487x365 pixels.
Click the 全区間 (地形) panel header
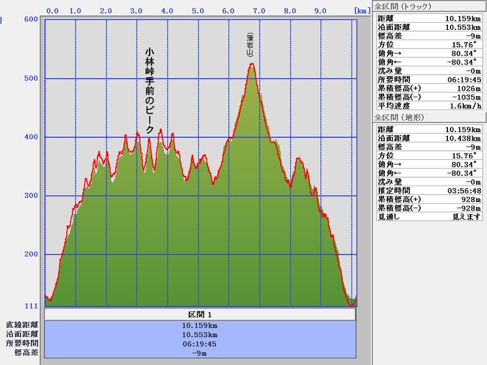pyautogui.click(x=400, y=117)
